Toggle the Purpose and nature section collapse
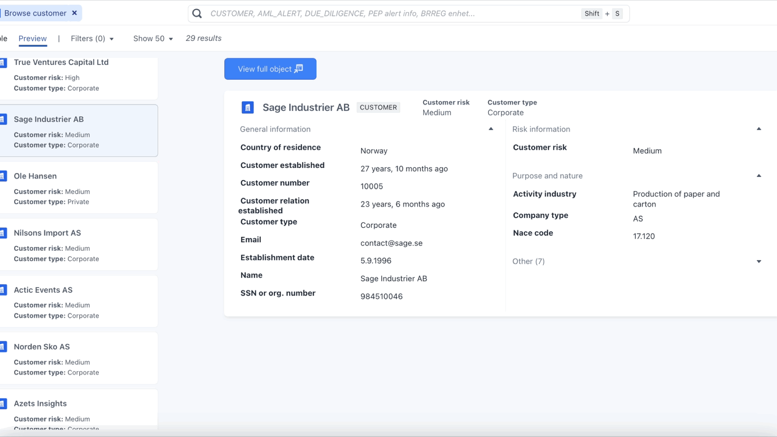777x437 pixels. coord(759,175)
